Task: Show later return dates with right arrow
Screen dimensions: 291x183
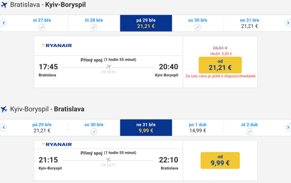Action: 287,127
